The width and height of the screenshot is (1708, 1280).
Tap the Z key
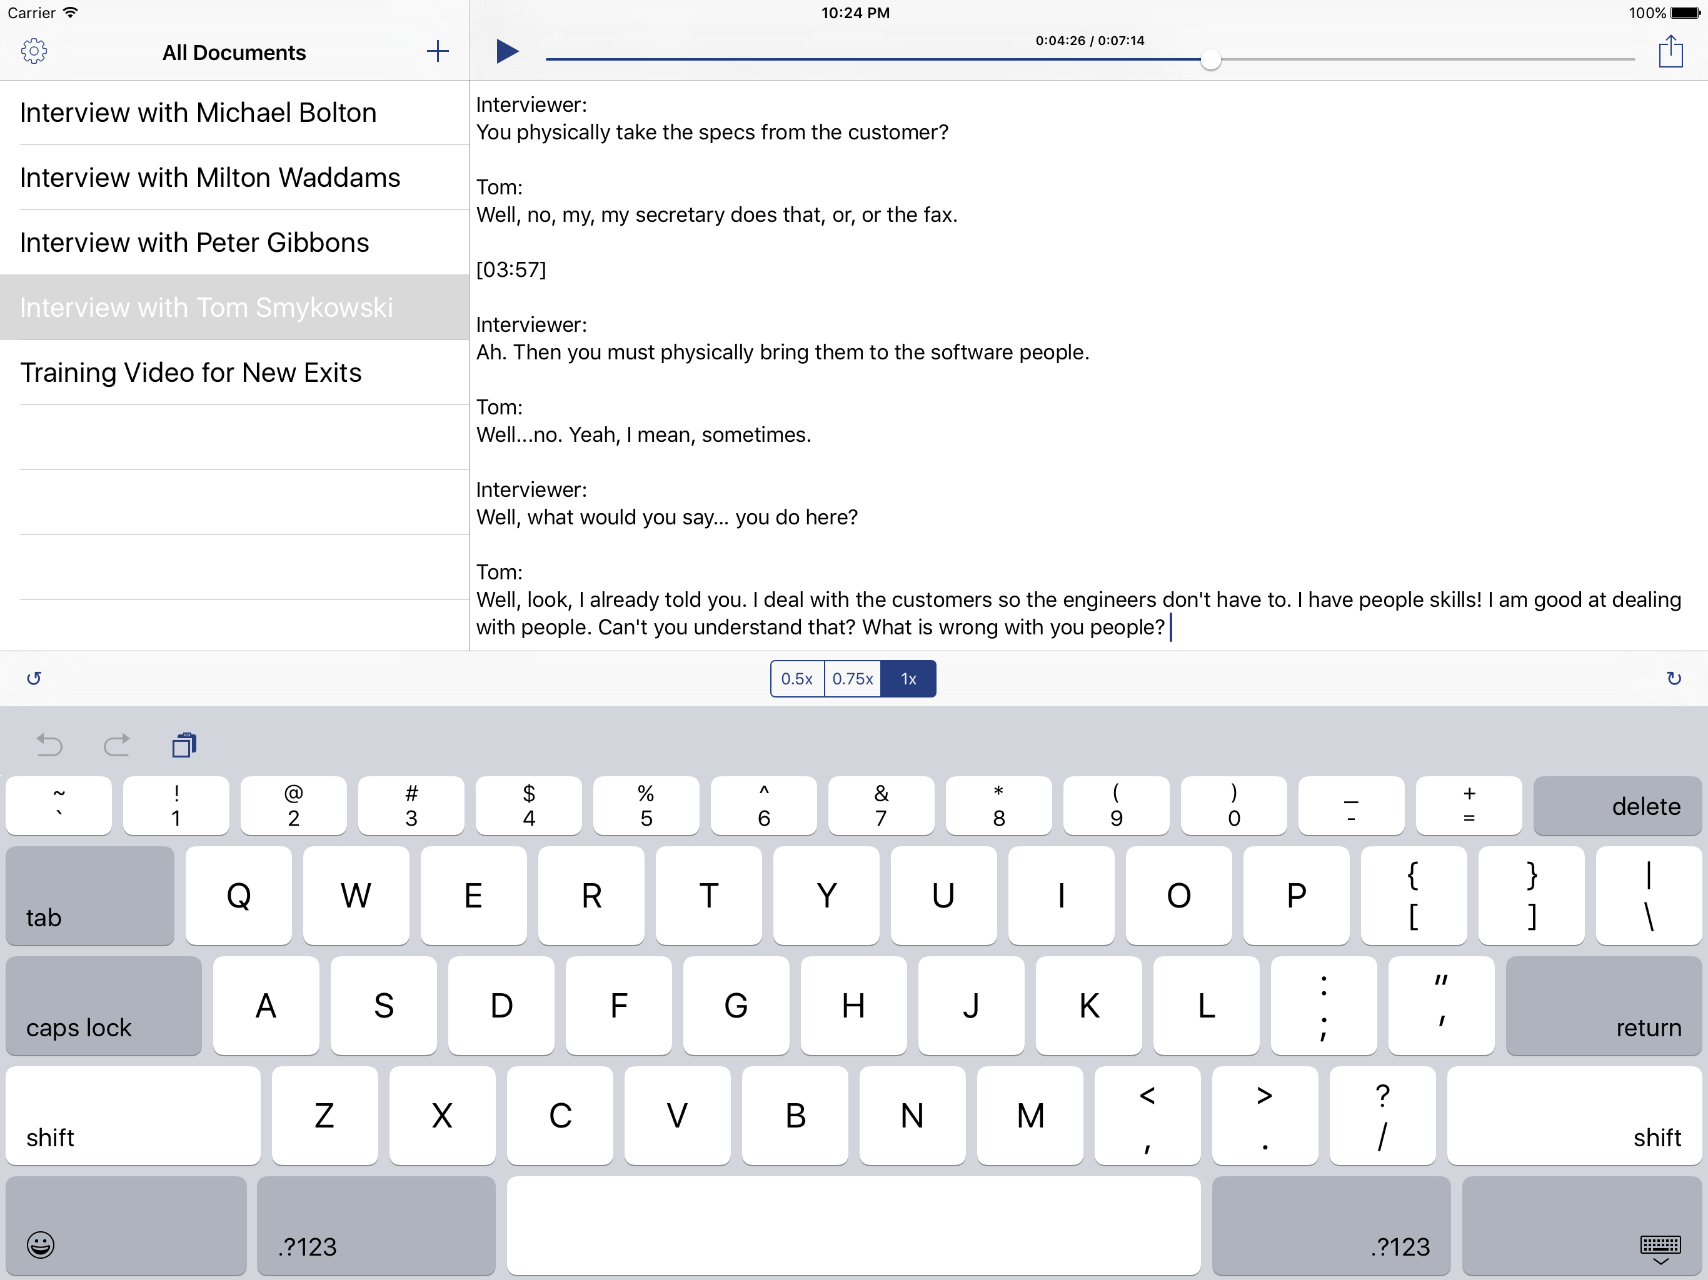(x=324, y=1116)
